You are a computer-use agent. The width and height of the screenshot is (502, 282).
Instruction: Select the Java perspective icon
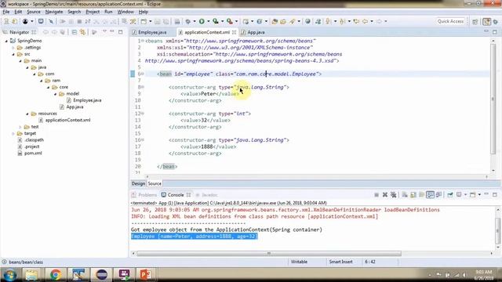click(486, 22)
